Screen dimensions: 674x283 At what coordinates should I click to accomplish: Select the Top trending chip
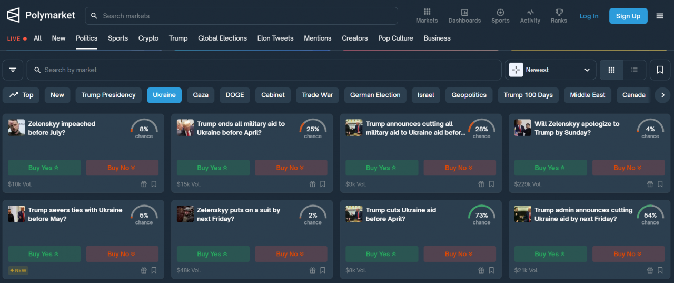tap(21, 95)
